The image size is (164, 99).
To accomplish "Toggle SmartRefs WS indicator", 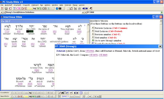I will (34, 96).
